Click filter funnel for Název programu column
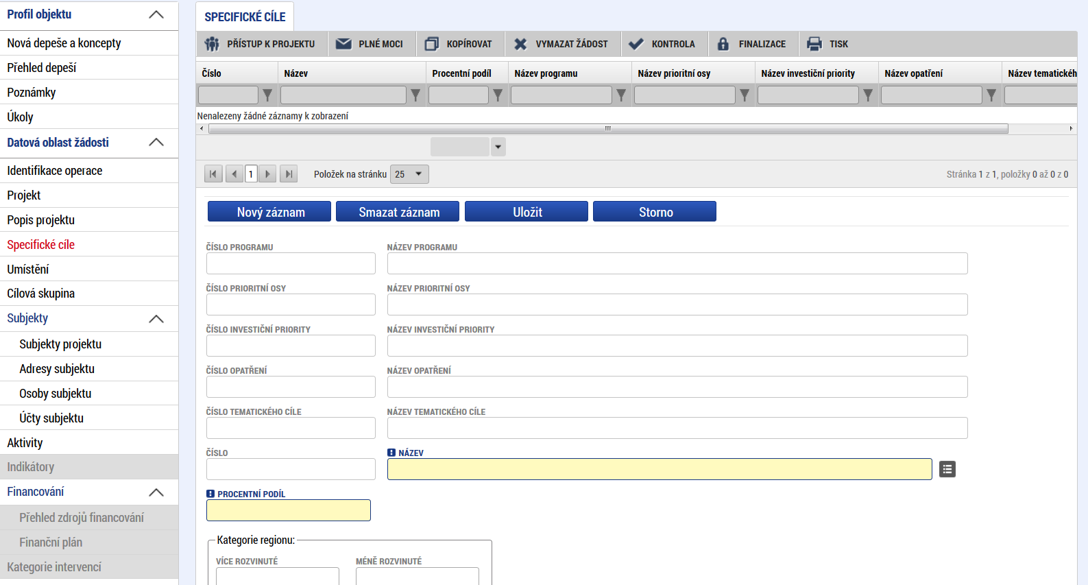 pyautogui.click(x=621, y=95)
